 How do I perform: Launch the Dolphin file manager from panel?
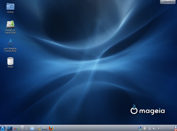[32, 129]
